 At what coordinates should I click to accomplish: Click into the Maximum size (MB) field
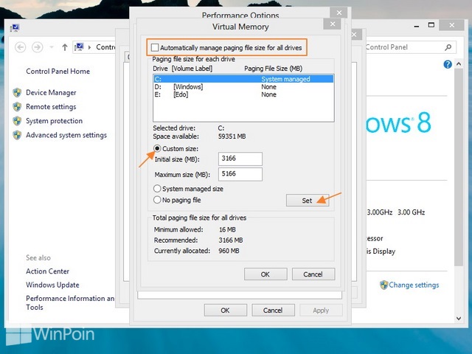point(240,174)
